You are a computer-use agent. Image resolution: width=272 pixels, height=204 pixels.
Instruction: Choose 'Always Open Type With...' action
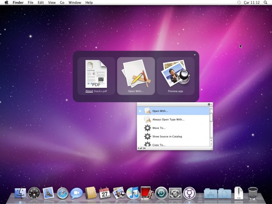173,119
